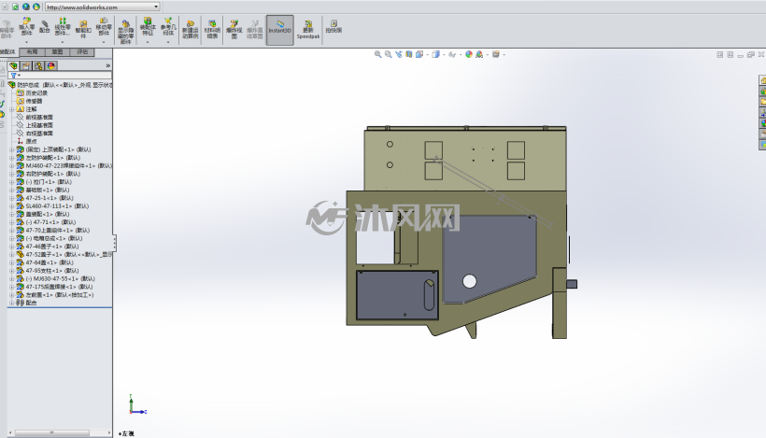Open the Assembly Features dropdown arrow

tap(148, 42)
